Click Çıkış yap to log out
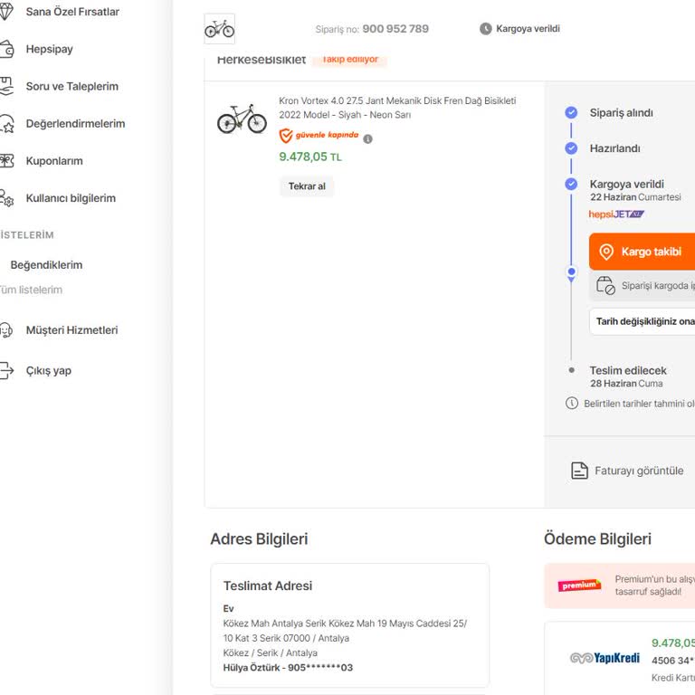The width and height of the screenshot is (695, 695). click(x=48, y=370)
